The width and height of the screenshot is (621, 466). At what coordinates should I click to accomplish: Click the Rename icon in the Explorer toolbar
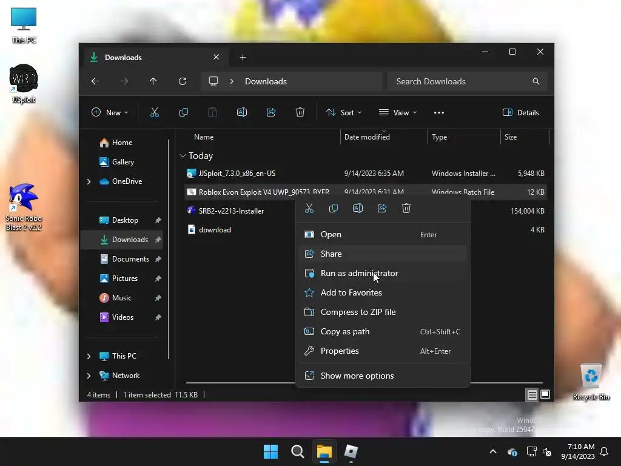coord(241,112)
